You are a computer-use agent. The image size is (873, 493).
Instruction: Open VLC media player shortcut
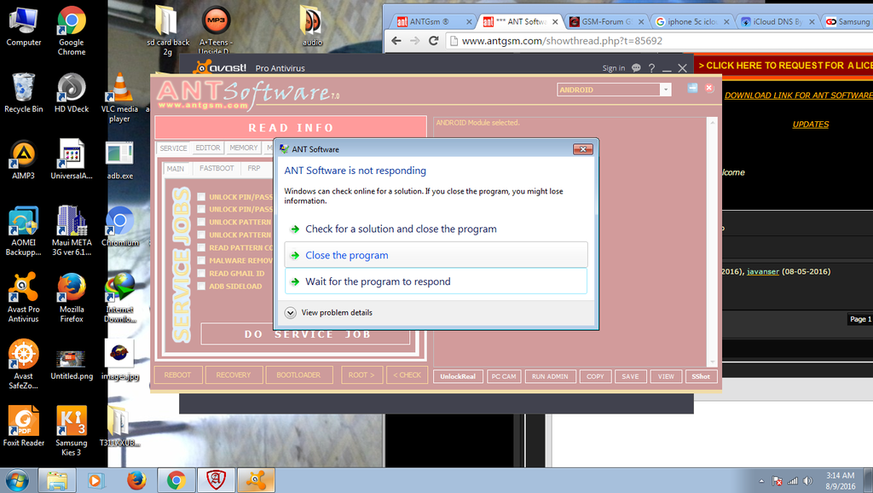pyautogui.click(x=119, y=98)
